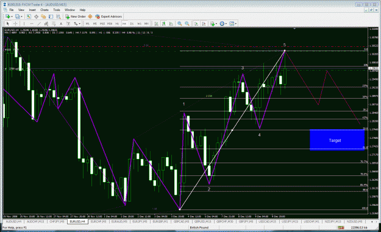
Task: Expand the indicators list dropdown arrow
Action: (216, 24)
